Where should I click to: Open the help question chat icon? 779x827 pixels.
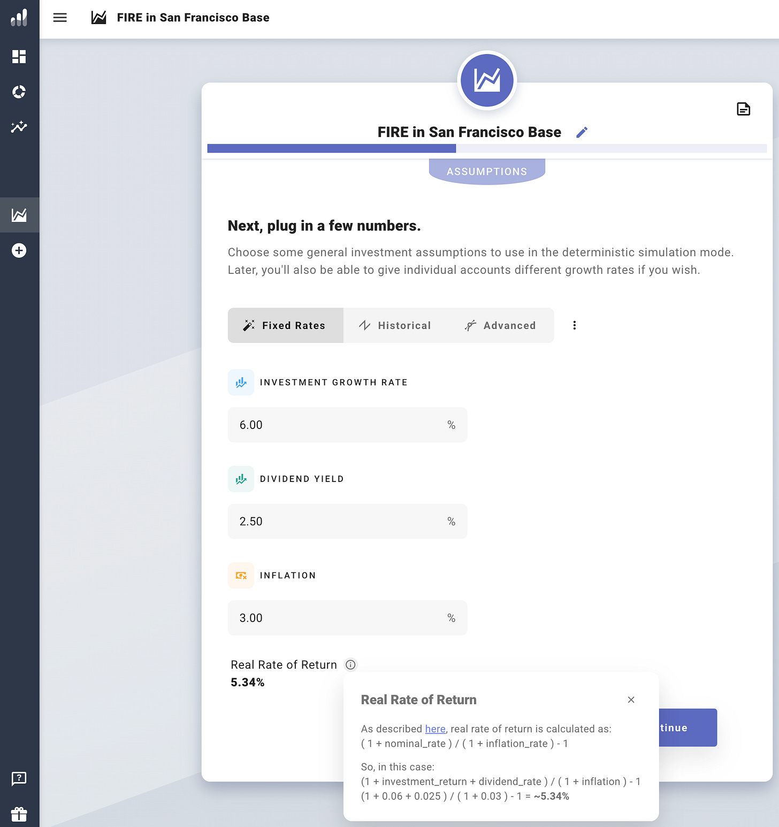19,778
